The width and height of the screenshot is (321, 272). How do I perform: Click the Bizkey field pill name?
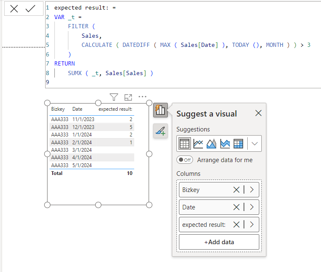191,190
